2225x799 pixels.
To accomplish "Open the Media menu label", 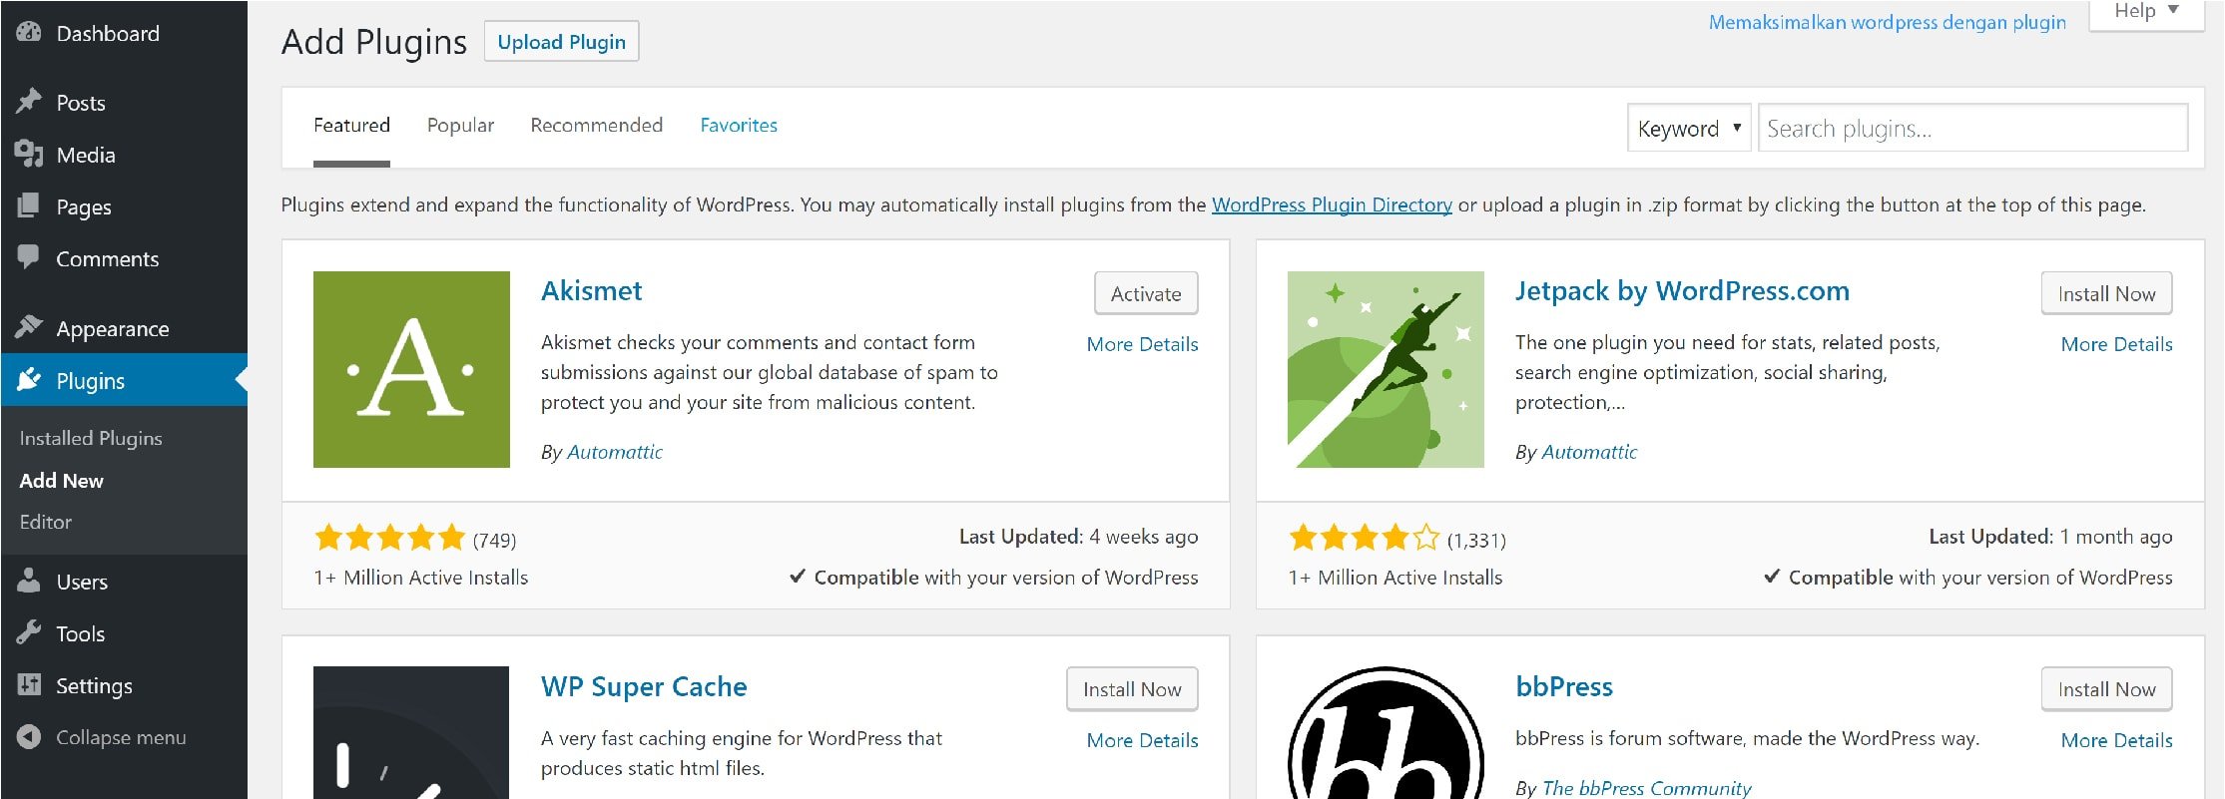I will coord(86,155).
